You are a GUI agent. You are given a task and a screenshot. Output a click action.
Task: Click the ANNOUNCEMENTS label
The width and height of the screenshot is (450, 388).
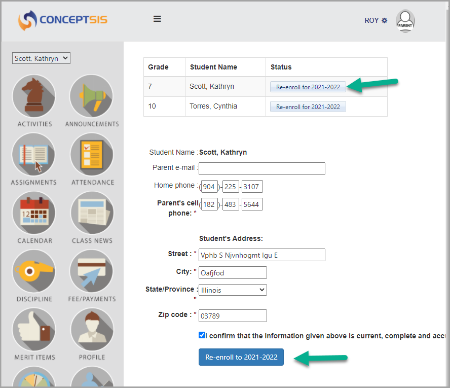click(x=92, y=124)
